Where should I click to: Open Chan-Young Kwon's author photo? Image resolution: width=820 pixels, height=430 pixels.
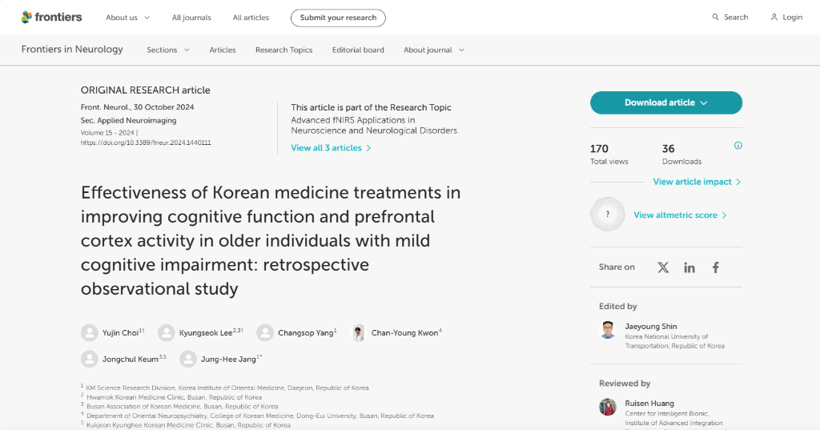coord(358,332)
